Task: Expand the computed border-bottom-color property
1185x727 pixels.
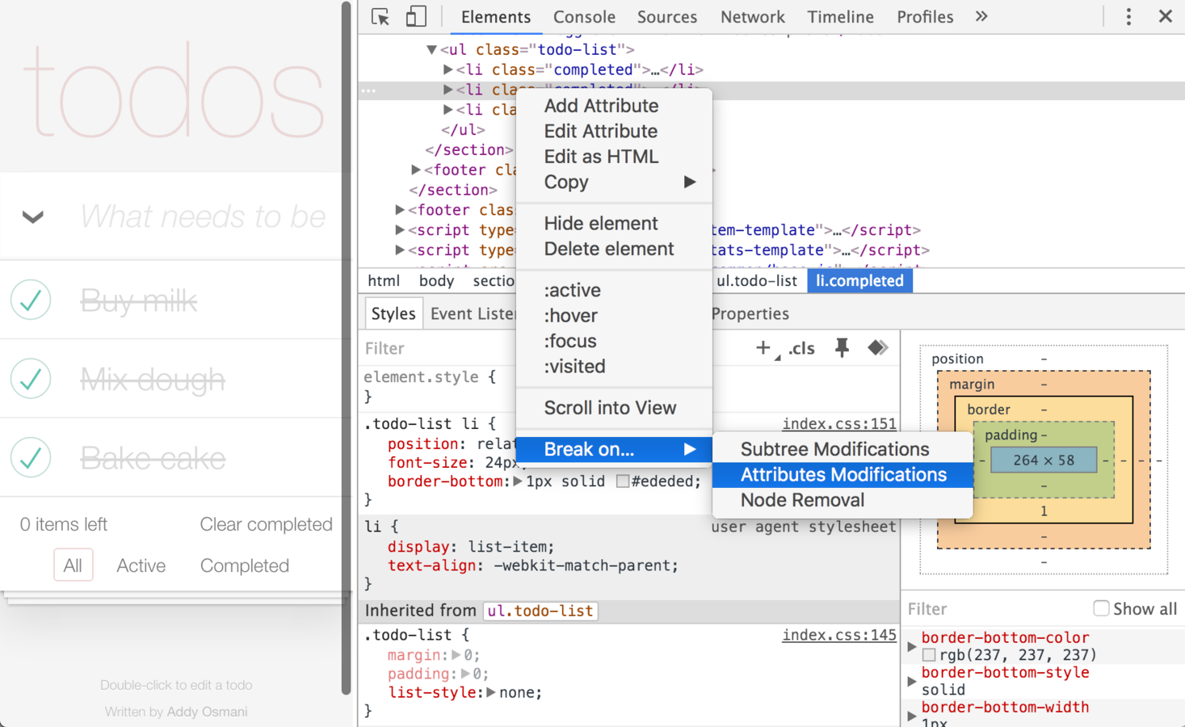Action: tap(912, 646)
